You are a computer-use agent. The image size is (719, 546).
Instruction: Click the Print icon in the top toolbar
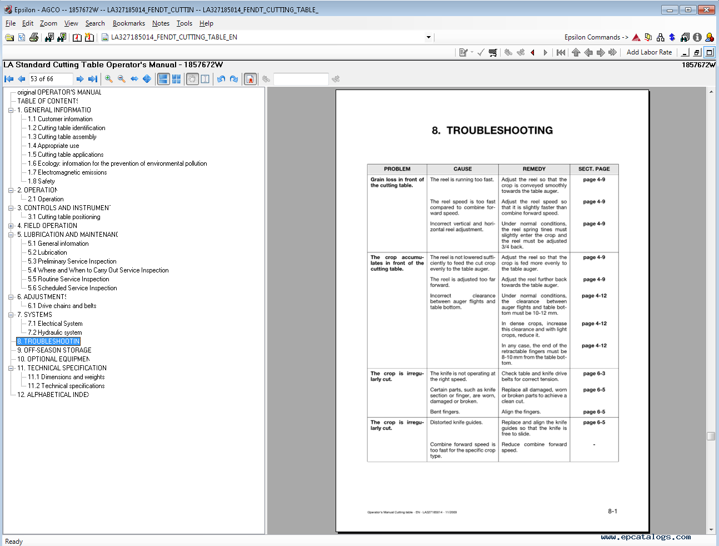point(34,37)
